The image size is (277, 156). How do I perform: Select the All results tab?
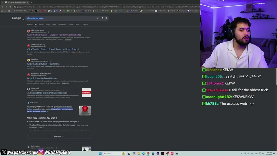pos(36,24)
